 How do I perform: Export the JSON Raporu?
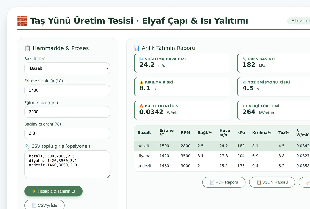pos(272,182)
